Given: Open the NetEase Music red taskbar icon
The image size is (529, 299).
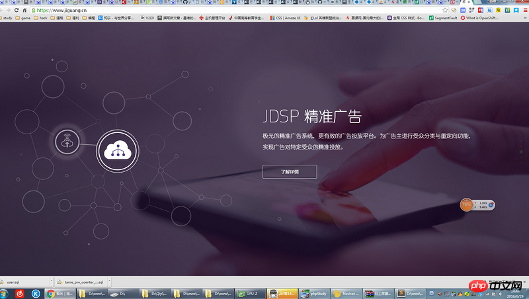Looking at the screenshot, I should pos(20,294).
